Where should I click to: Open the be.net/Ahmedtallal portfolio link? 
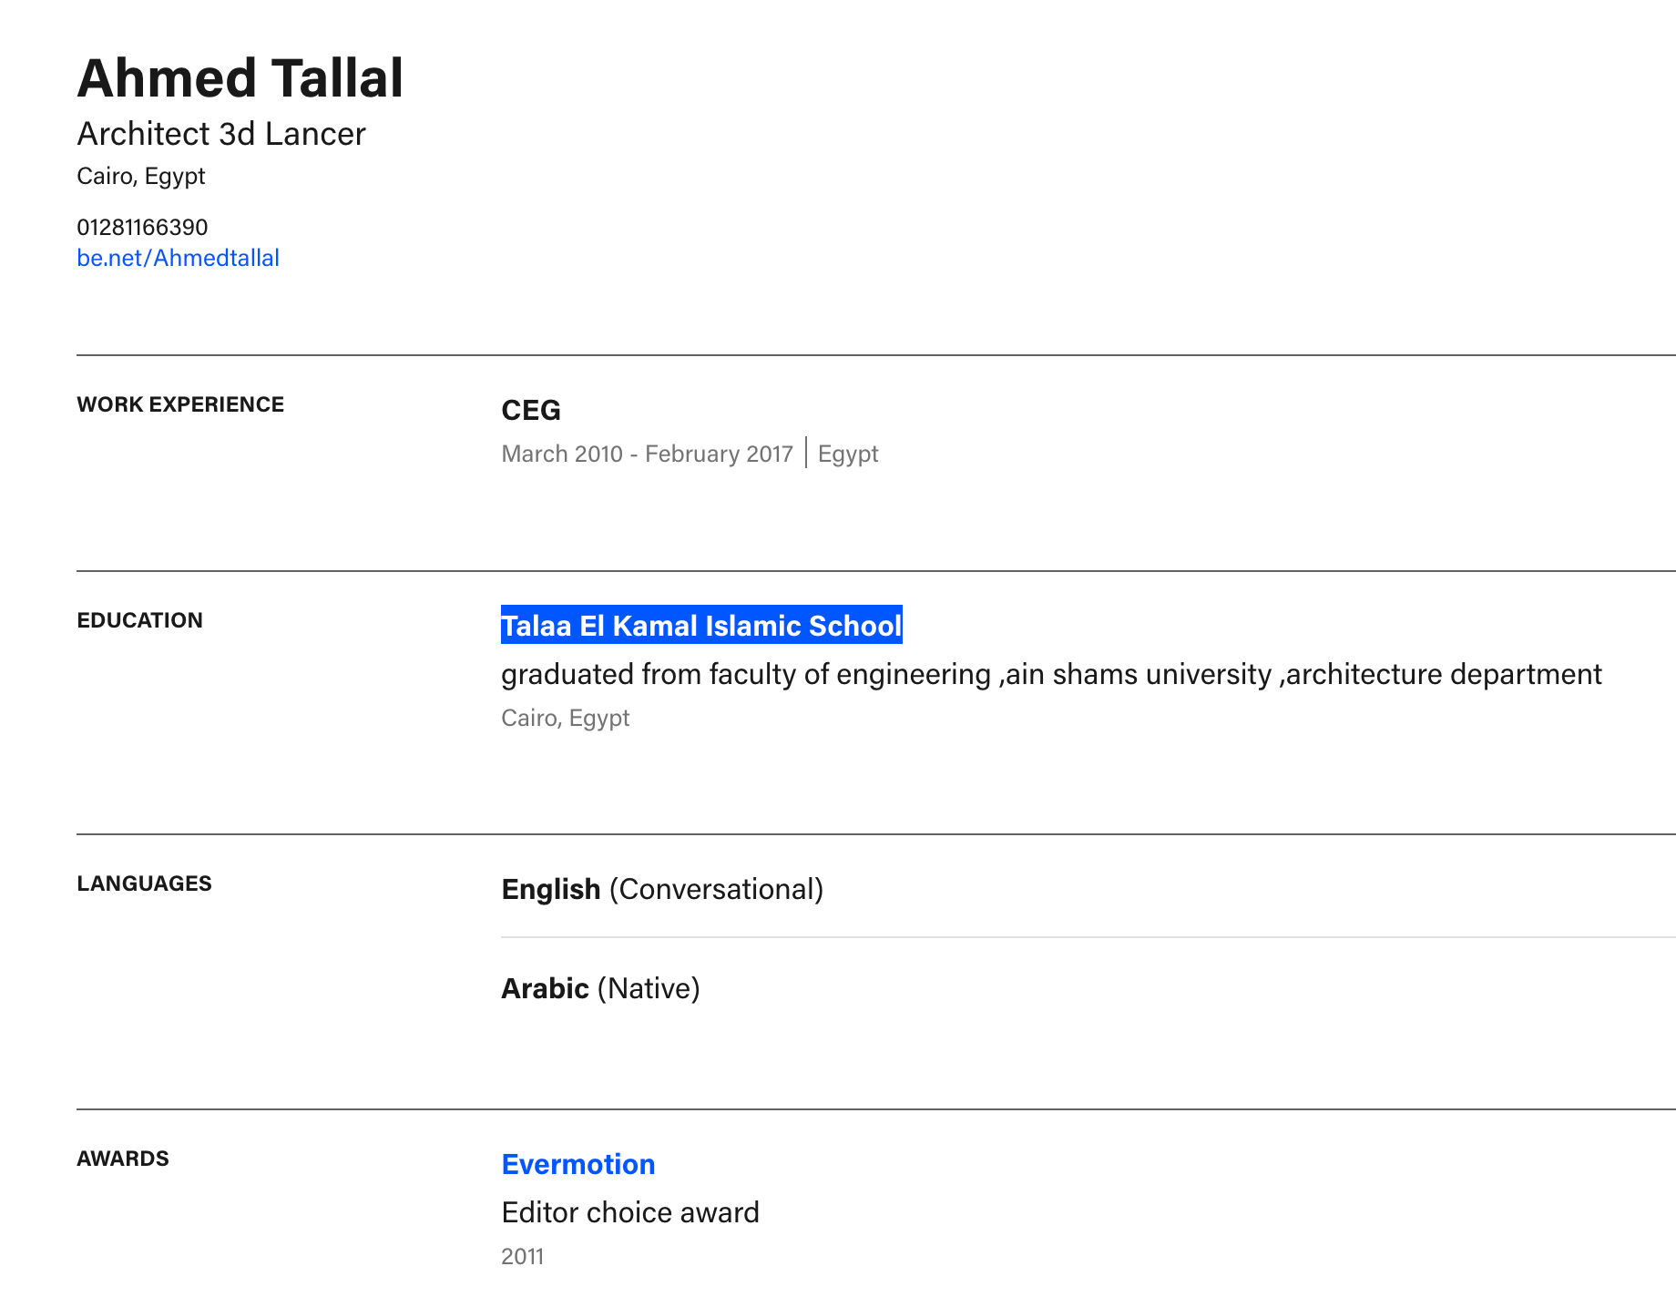tap(178, 258)
